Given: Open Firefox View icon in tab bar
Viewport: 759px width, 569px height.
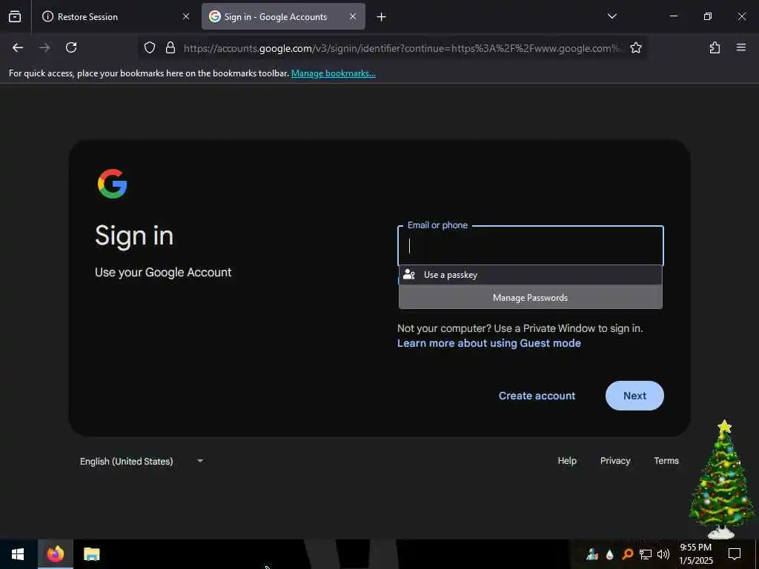Looking at the screenshot, I should [15, 17].
